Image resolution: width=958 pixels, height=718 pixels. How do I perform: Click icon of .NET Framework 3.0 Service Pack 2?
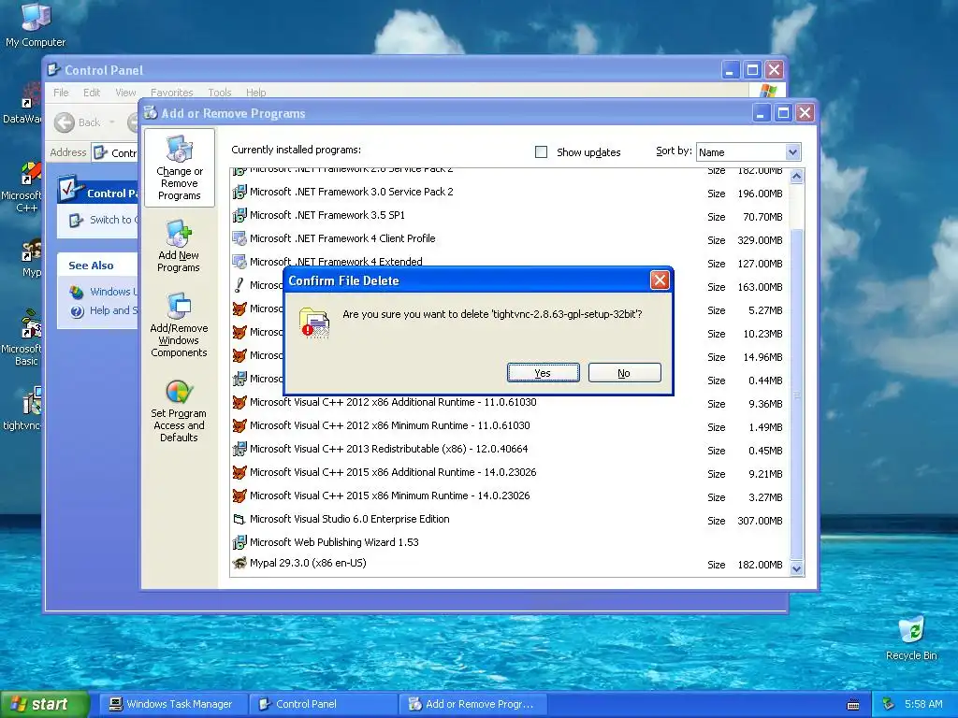click(x=239, y=192)
